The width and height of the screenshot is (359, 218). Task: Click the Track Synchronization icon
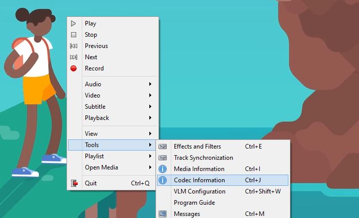pos(163,158)
